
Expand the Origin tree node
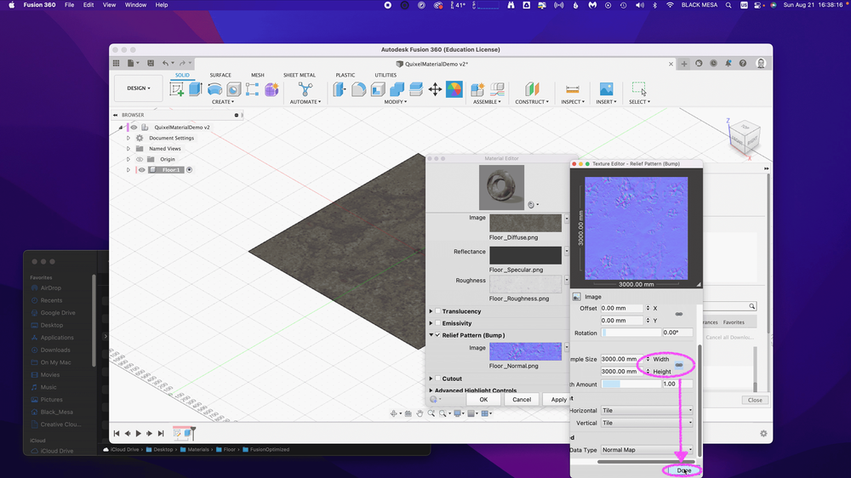coord(129,160)
